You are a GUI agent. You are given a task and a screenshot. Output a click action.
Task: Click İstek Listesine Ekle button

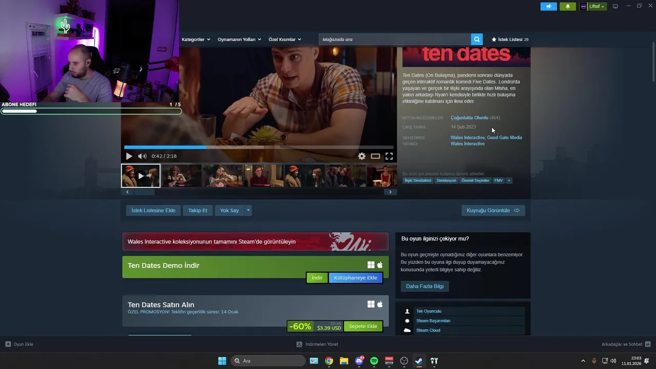pyautogui.click(x=153, y=211)
